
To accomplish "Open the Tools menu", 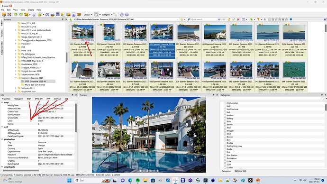I will pyautogui.click(x=23, y=10).
